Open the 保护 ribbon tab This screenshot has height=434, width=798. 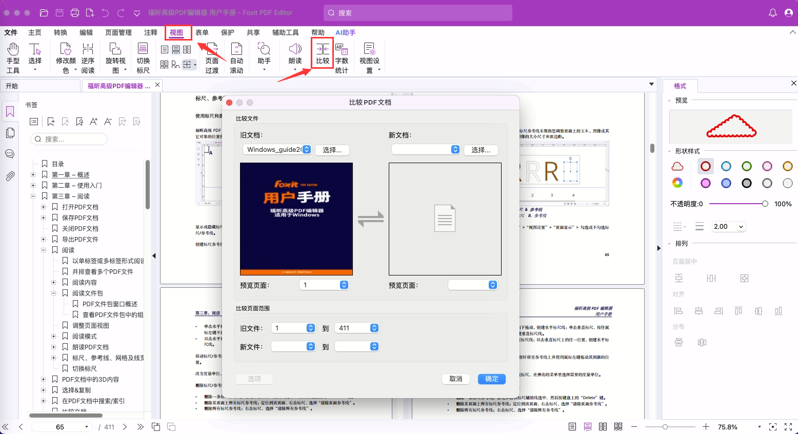click(228, 32)
